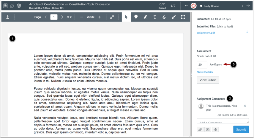Click the 'Grade out of 20' label

coord(206,56)
